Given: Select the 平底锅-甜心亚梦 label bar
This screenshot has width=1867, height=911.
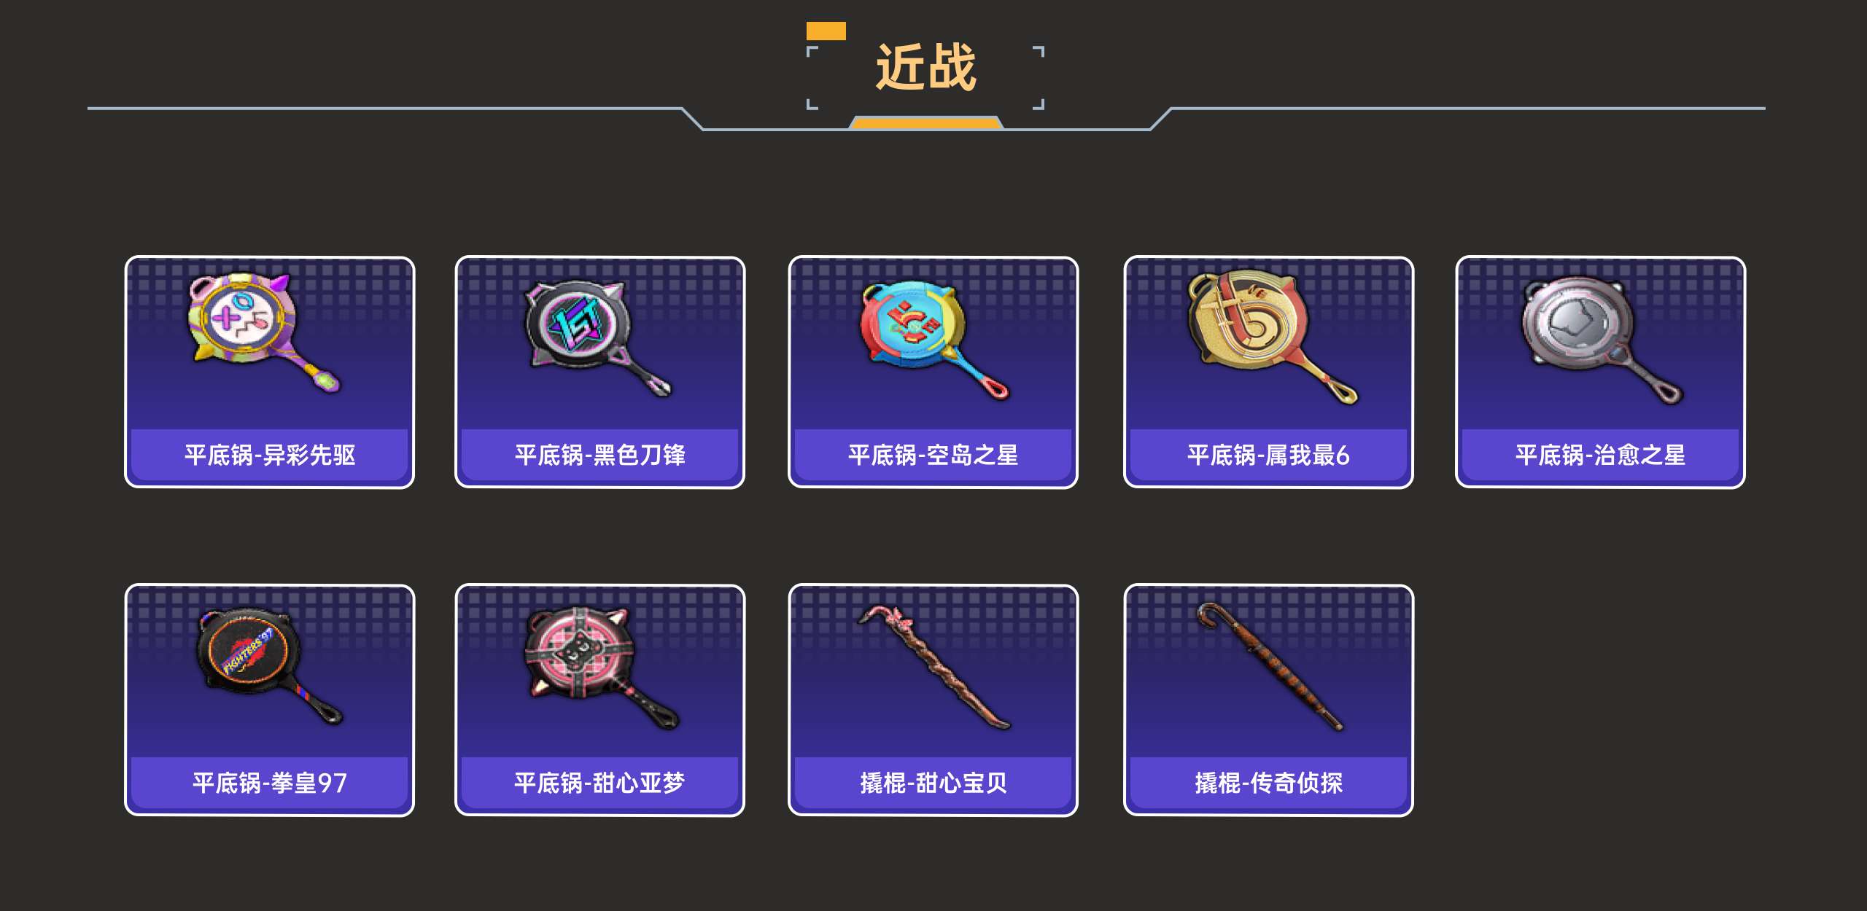Looking at the screenshot, I should [600, 783].
